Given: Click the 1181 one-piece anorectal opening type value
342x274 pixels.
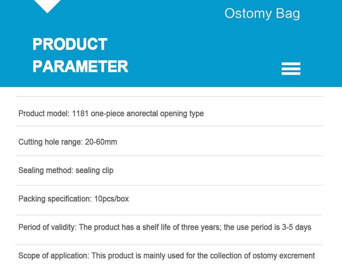Looking at the screenshot, I should click(x=138, y=113).
